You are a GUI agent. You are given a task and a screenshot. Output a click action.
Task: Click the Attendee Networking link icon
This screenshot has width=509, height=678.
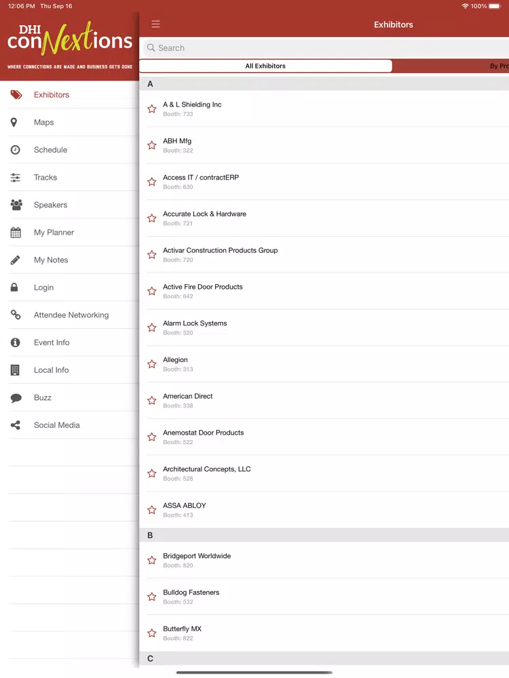[16, 315]
